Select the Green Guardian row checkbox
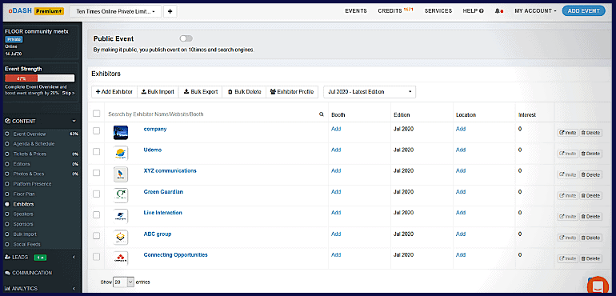The height and width of the screenshot is (296, 616). 96,194
